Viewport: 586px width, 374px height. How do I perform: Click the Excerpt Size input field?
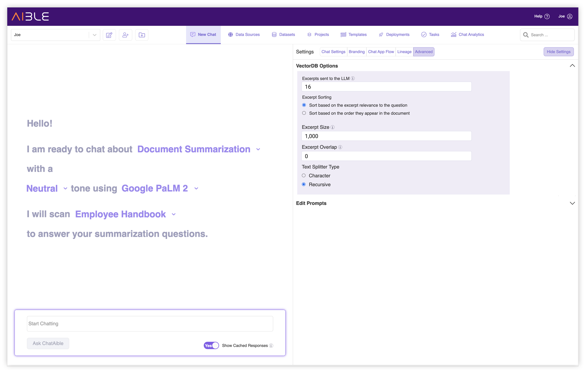[386, 136]
